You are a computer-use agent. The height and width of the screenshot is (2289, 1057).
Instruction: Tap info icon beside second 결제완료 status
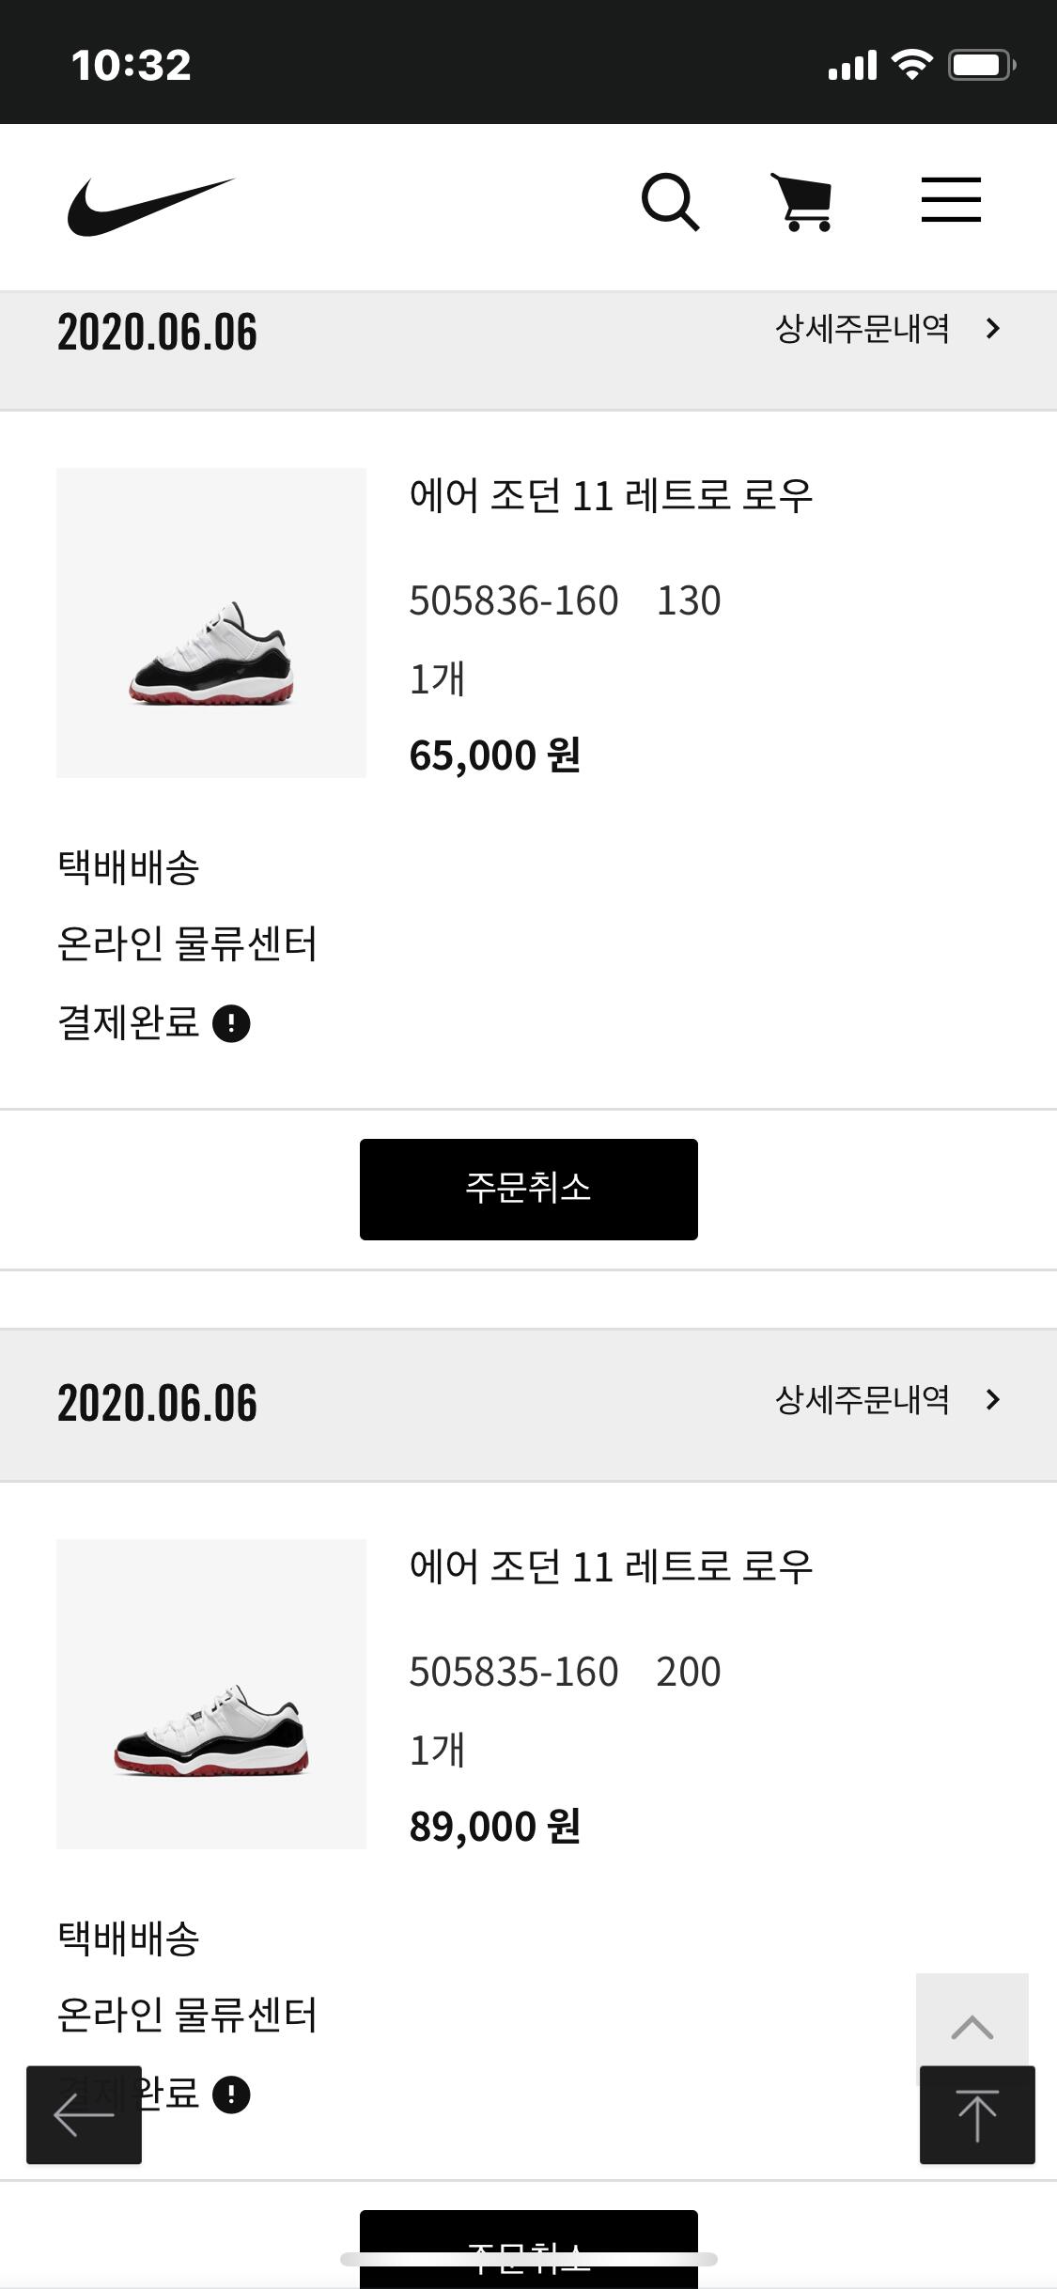[231, 2094]
